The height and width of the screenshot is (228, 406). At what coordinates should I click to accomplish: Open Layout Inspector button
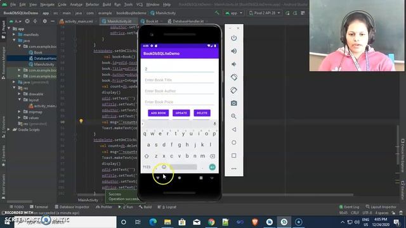pyautogui.click(x=381, y=207)
